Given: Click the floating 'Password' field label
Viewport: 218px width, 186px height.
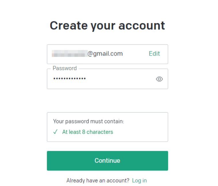Looking at the screenshot, I should [65, 68].
